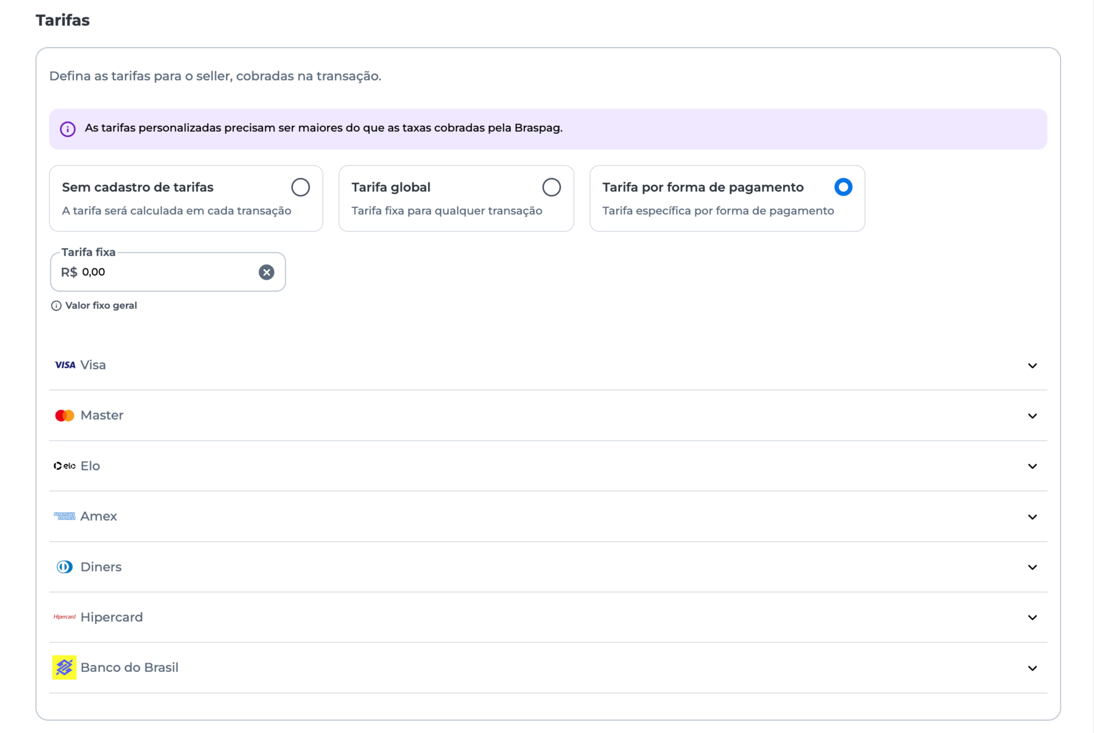Click the American Express logo icon

(x=64, y=516)
